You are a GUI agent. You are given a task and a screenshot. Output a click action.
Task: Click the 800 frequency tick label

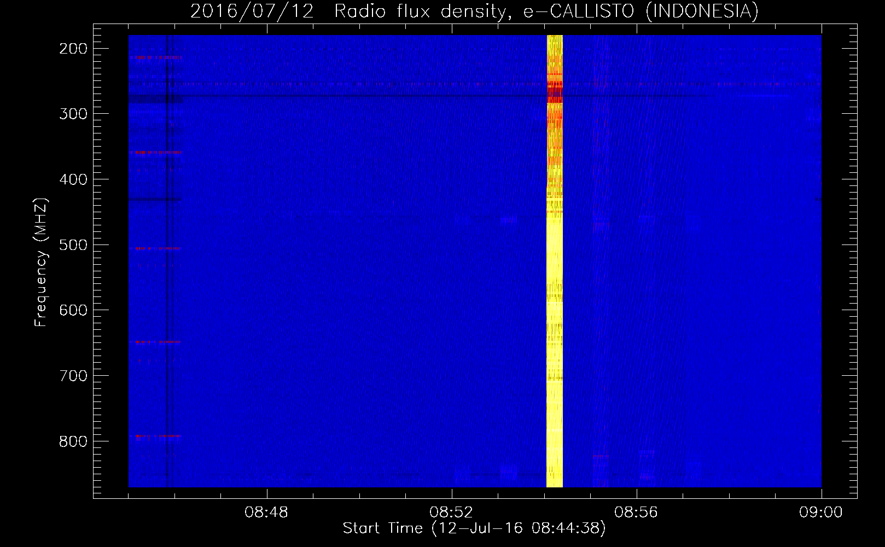(73, 441)
